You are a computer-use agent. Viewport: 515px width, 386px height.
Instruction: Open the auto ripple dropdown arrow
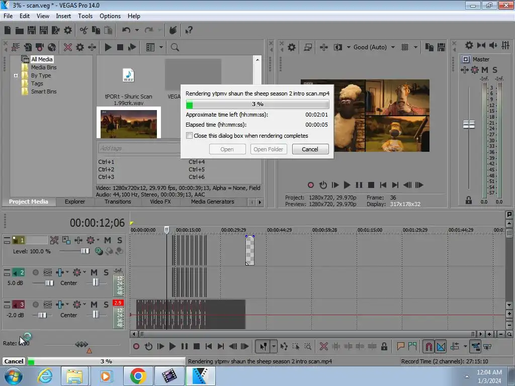pos(465,346)
